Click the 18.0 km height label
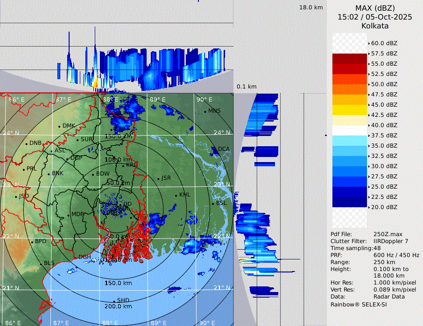The image size is (423, 326). click(x=311, y=7)
